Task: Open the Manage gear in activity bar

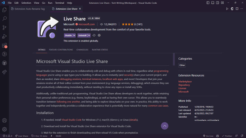Action: (x=4, y=129)
